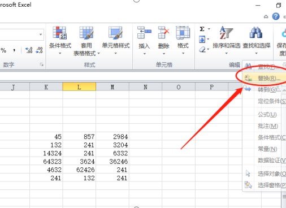Viewport: 286px width, 208px height.
Task: Select cell containing 6332
Action: [x=112, y=153]
